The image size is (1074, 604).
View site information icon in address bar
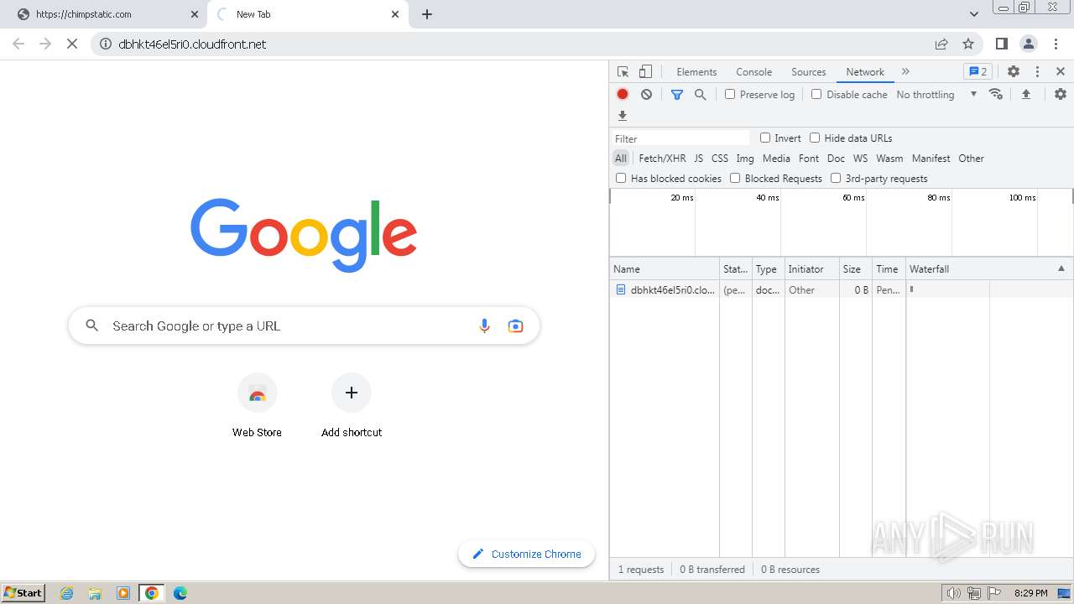pos(106,44)
